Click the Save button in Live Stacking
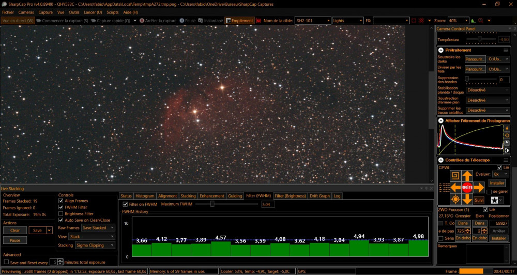The height and width of the screenshot is (275, 517). point(37,231)
